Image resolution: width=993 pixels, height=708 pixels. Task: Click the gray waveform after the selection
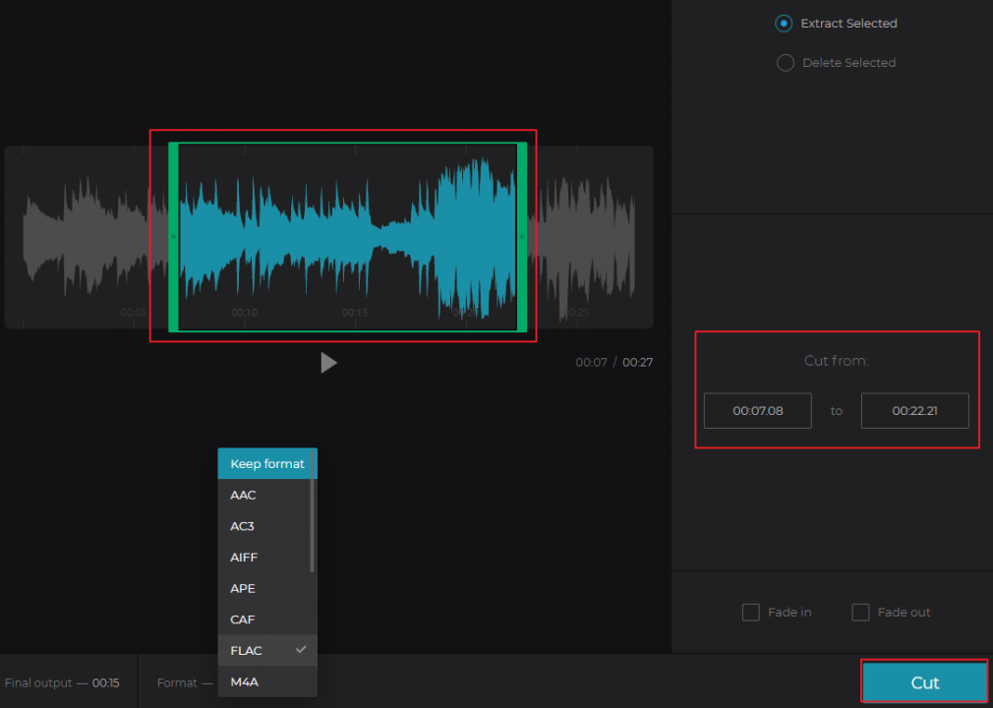click(581, 237)
